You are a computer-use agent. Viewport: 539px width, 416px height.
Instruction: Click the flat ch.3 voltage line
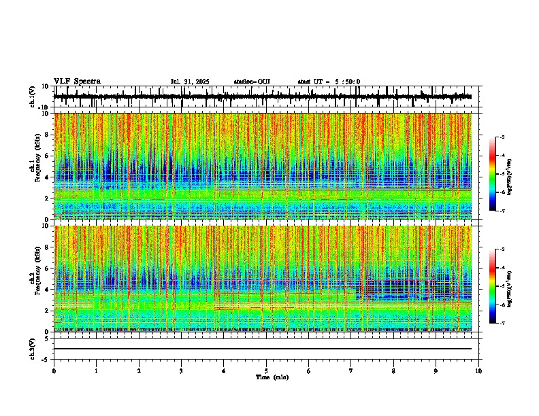[x=263, y=349]
